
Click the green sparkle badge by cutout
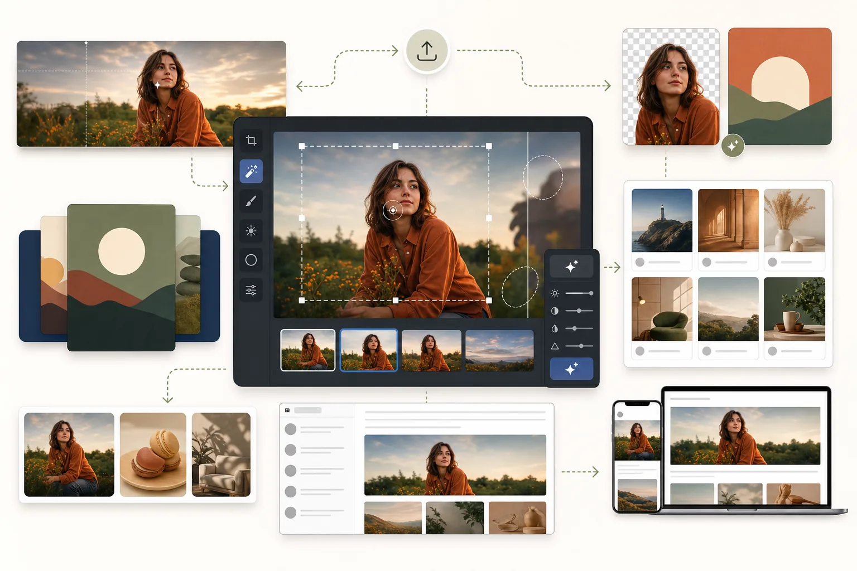click(x=733, y=146)
